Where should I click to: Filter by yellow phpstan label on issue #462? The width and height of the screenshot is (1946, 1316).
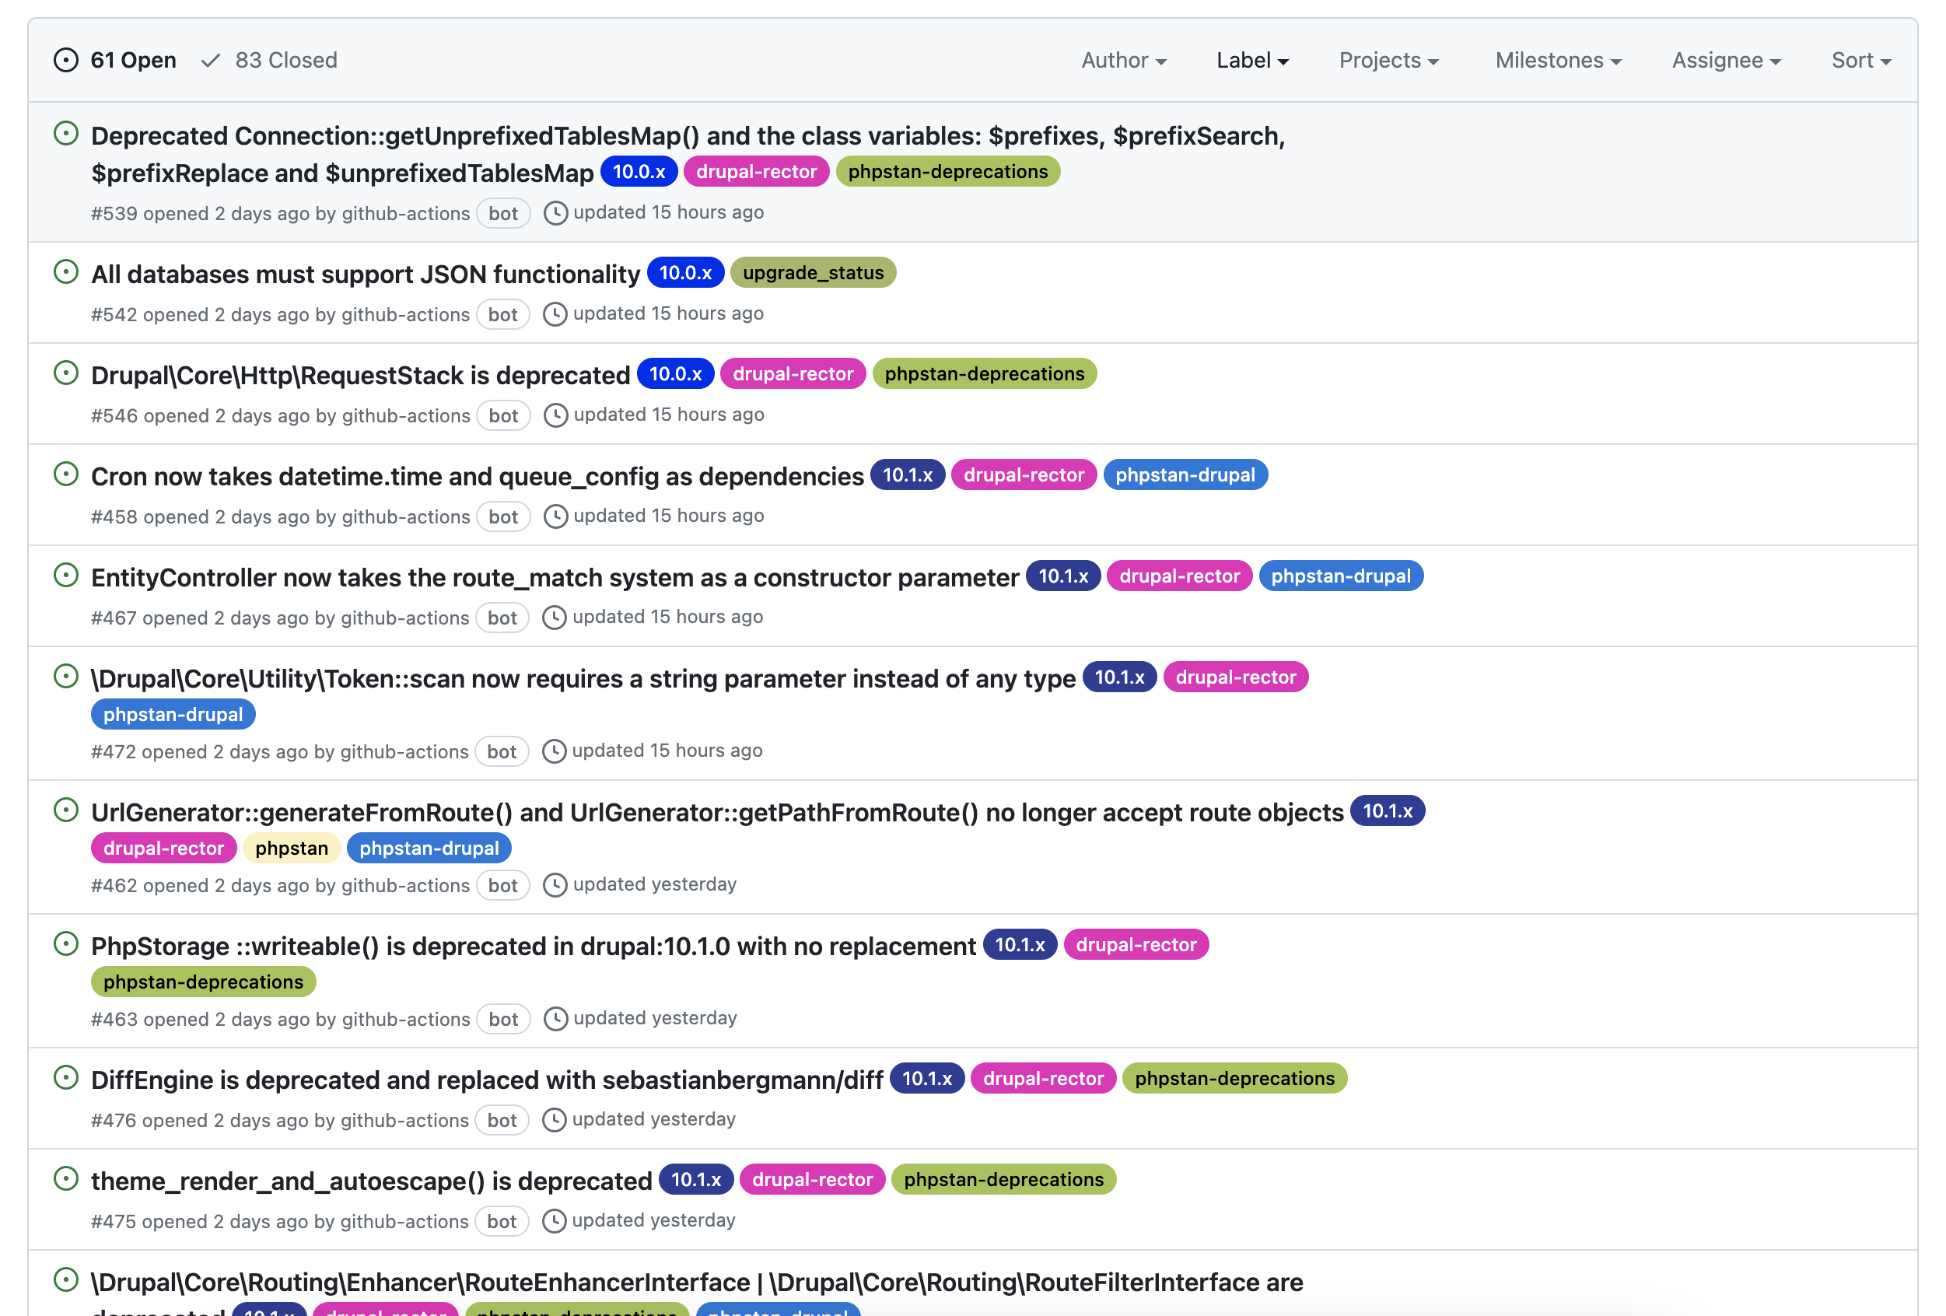point(292,848)
